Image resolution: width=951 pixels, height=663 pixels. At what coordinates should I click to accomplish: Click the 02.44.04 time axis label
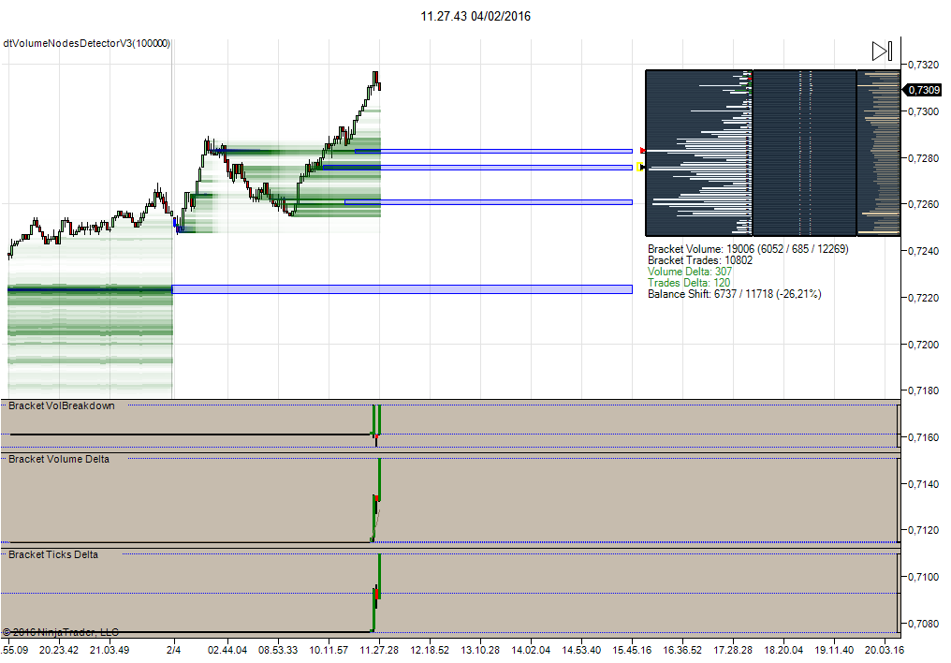[x=227, y=650]
